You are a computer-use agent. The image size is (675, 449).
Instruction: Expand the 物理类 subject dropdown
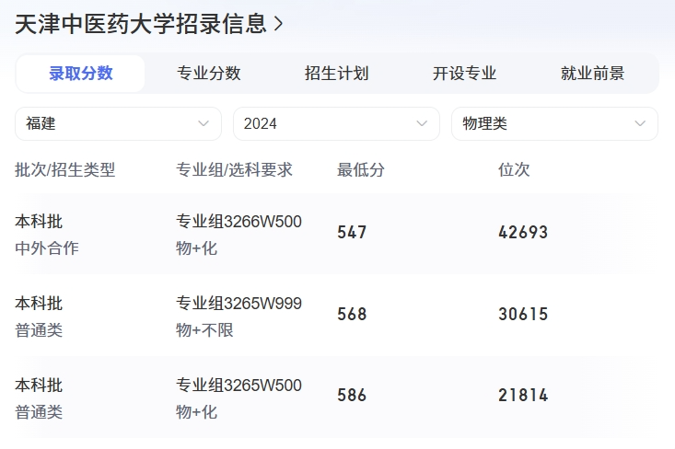tap(555, 124)
